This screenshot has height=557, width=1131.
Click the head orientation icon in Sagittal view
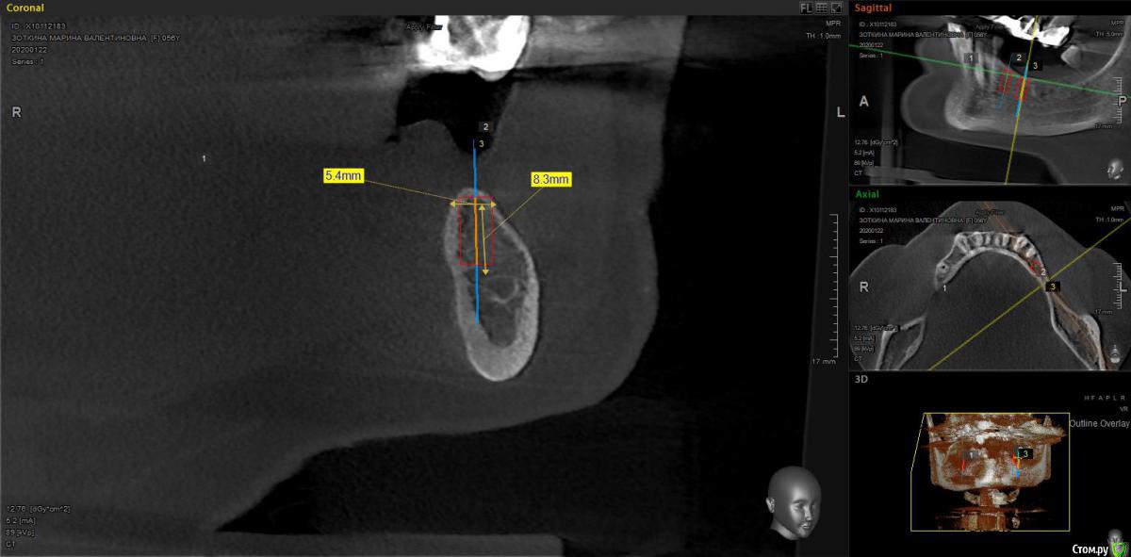point(1115,168)
